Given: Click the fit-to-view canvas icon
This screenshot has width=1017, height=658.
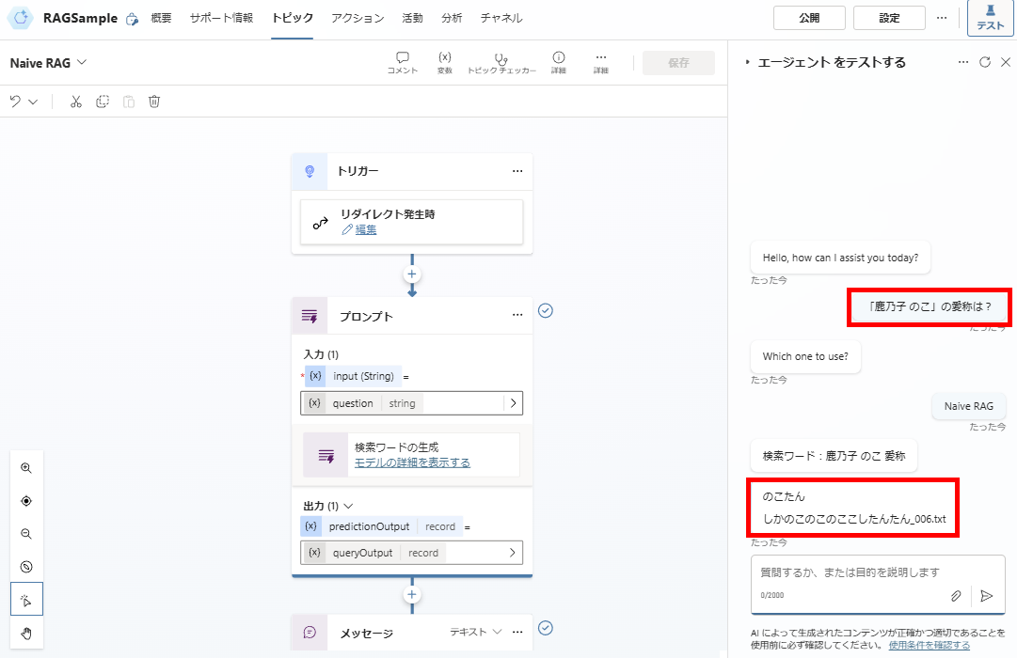Looking at the screenshot, I should click(x=26, y=500).
